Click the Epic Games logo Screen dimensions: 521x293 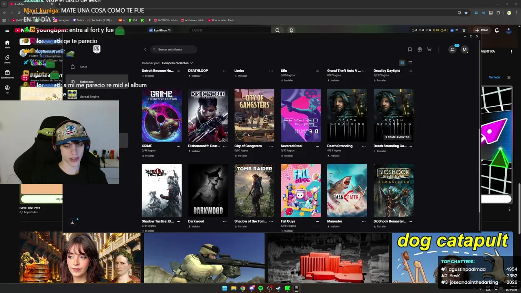(x=96, y=49)
